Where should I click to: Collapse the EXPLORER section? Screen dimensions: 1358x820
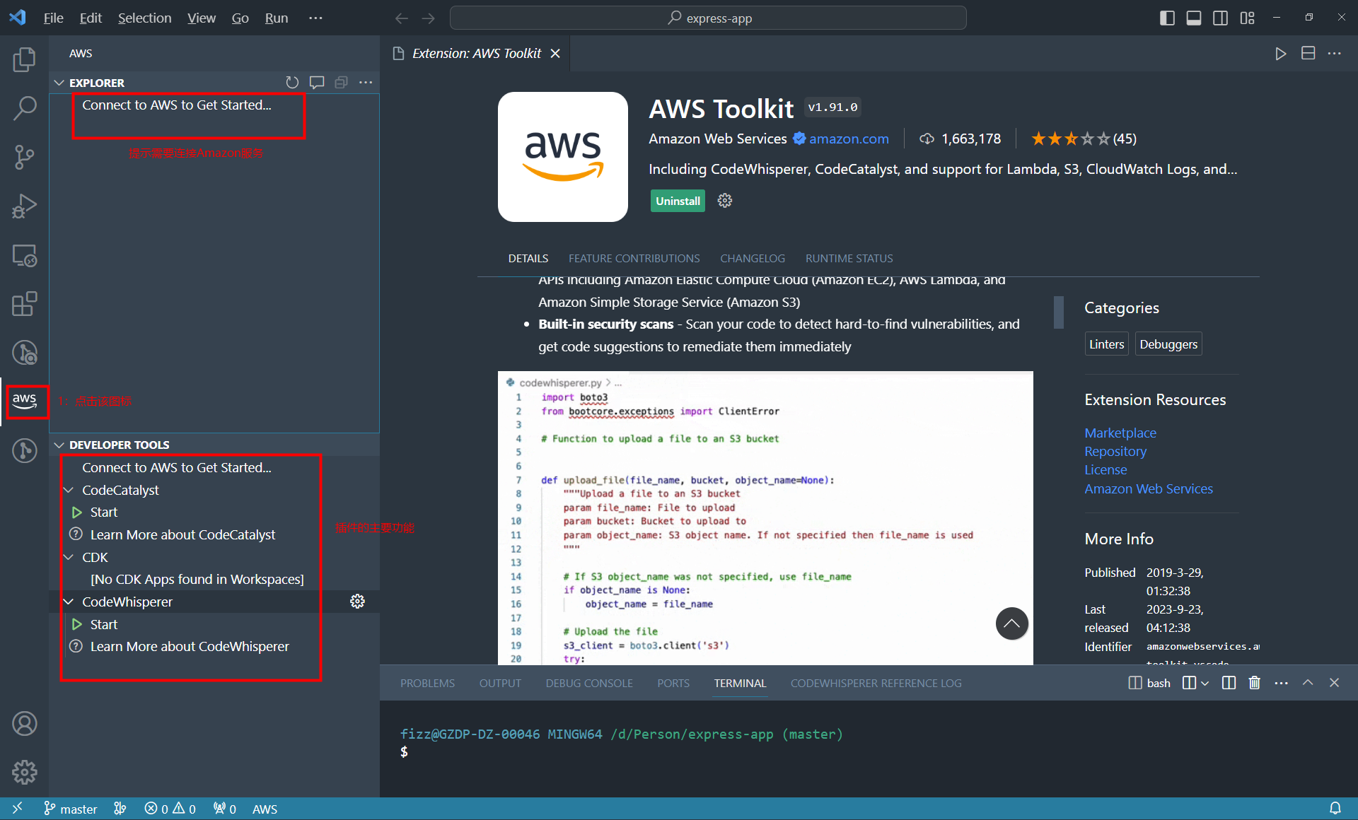click(59, 83)
